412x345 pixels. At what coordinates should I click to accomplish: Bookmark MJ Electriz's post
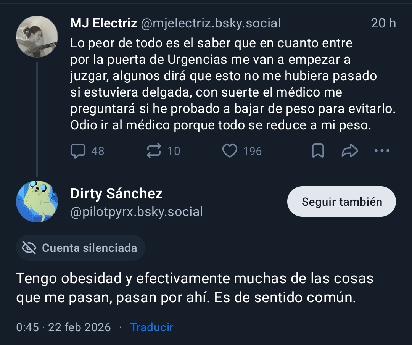click(x=318, y=151)
